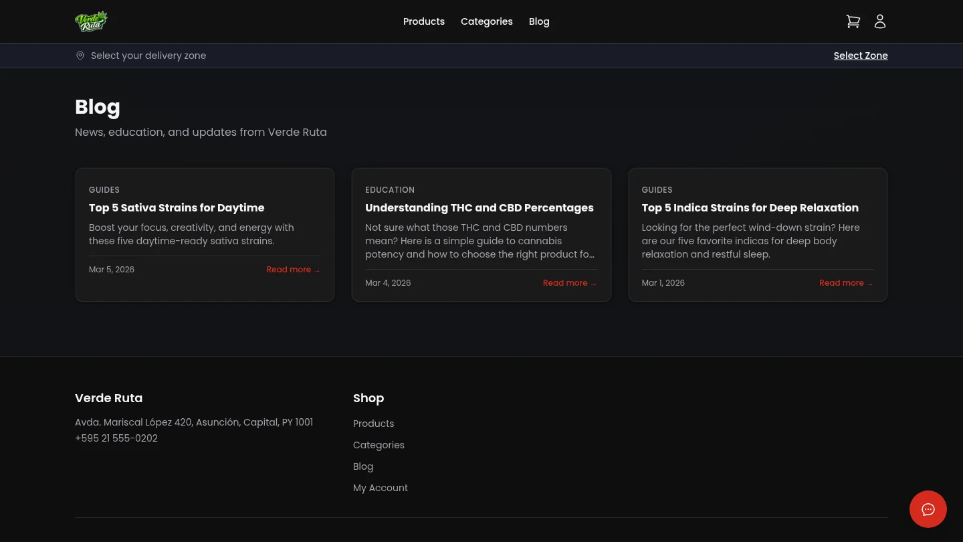Open Top 5 Indica Strains article title
The width and height of the screenshot is (963, 542).
tap(750, 207)
